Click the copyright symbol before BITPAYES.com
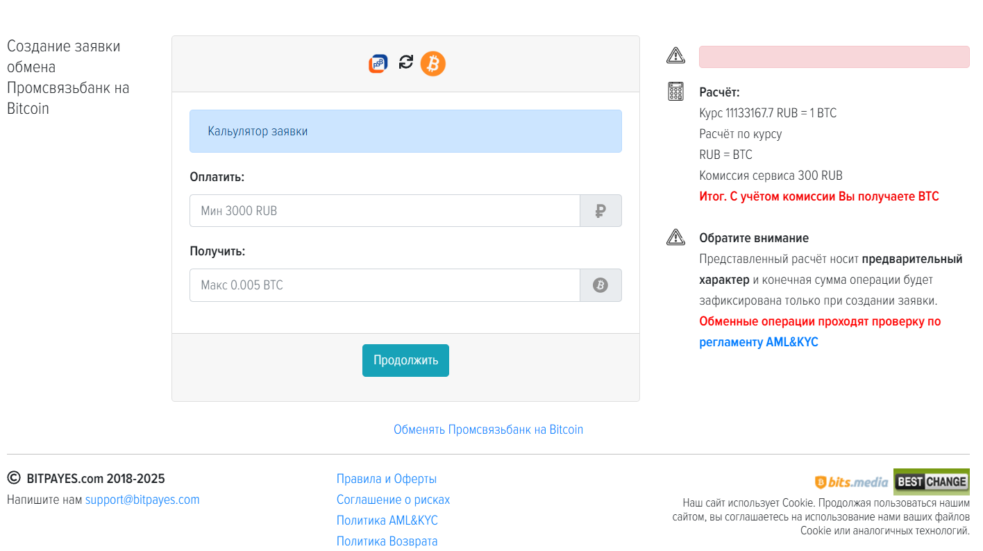The height and width of the screenshot is (551, 983). click(x=14, y=477)
